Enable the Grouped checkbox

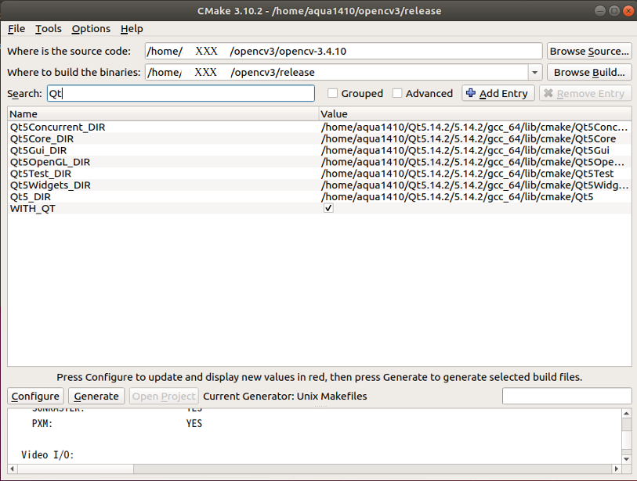tap(332, 93)
